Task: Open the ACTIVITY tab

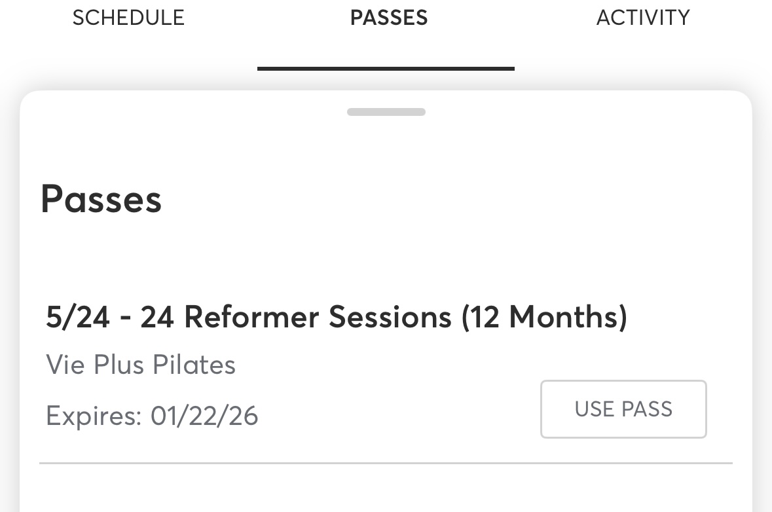Action: coord(643,18)
